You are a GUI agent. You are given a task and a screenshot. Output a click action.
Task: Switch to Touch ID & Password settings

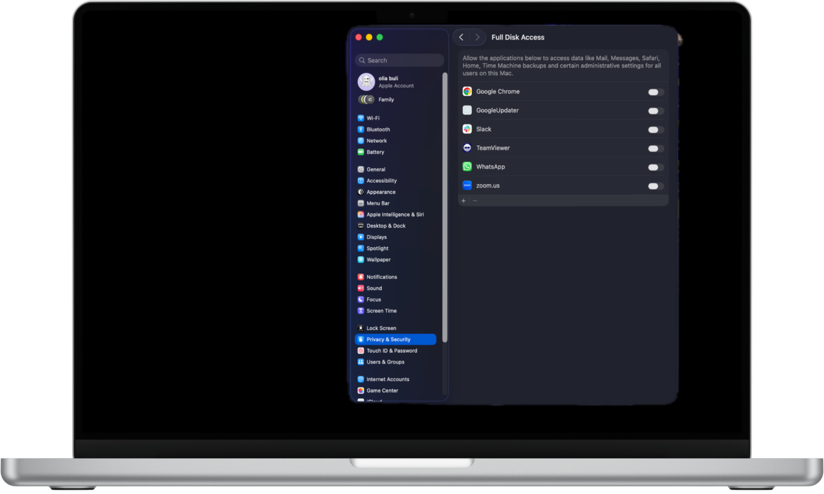tap(392, 350)
